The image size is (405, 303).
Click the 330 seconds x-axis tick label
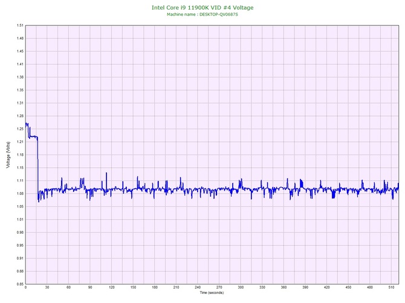(262, 287)
